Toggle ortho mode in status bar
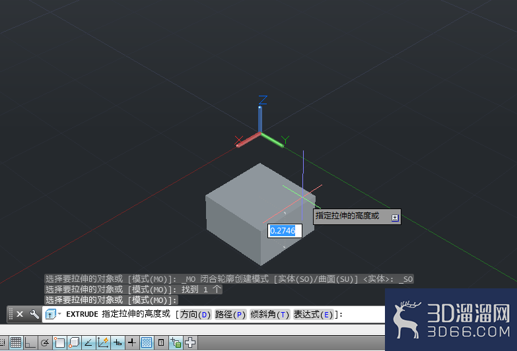Screen dimensions: 517x351 (30, 343)
